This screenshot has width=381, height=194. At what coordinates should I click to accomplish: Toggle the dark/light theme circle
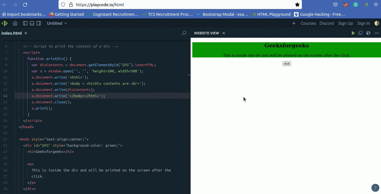pos(377,23)
